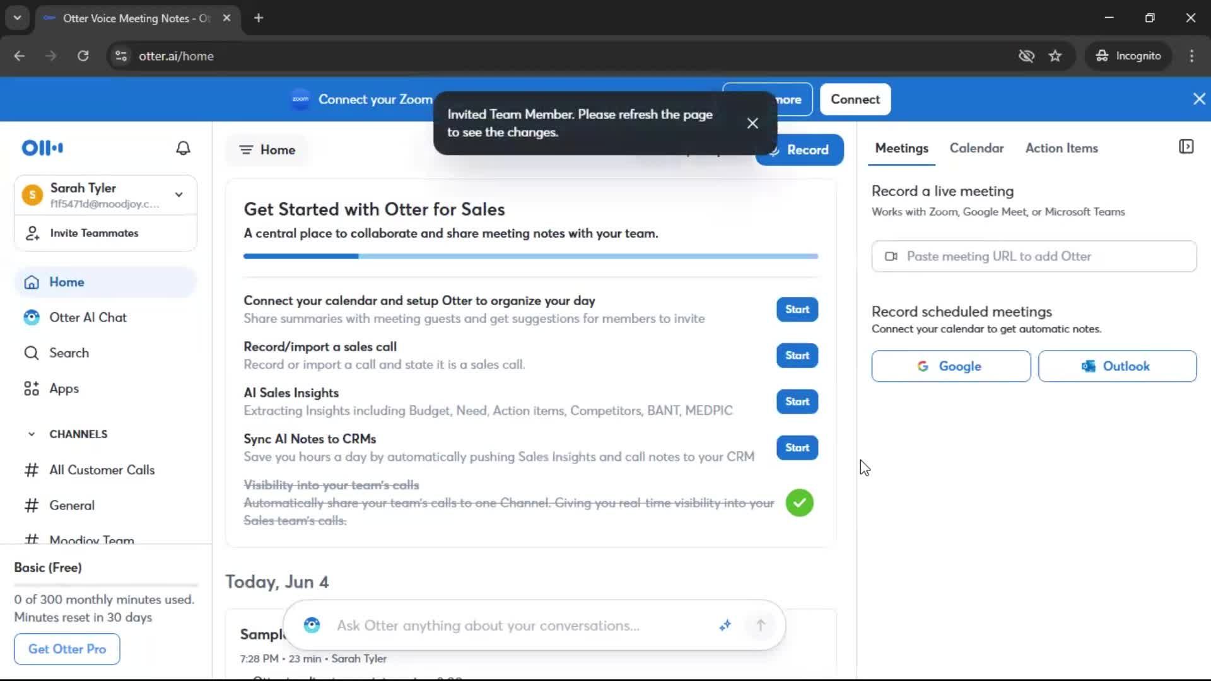
Task: Start the AI Sales Insights step
Action: click(x=797, y=402)
